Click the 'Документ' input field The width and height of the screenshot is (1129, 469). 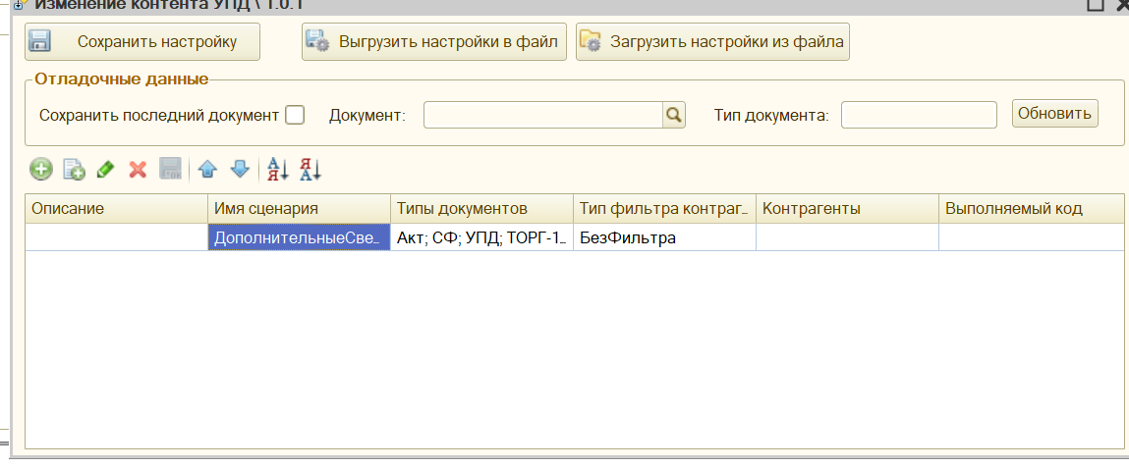click(542, 115)
